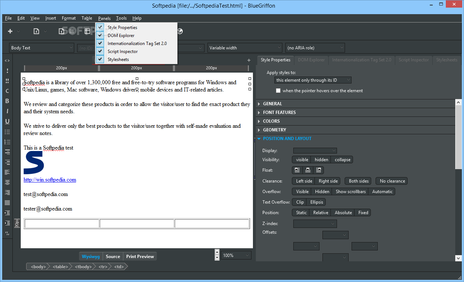Click the C code format icon
This screenshot has height=282, width=464.
[x=7, y=91]
